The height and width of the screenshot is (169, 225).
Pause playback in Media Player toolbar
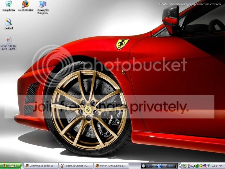click(x=159, y=166)
